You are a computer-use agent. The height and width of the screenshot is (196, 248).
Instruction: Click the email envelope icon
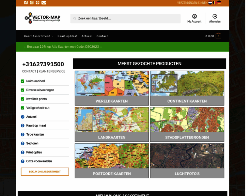pos(44,3)
